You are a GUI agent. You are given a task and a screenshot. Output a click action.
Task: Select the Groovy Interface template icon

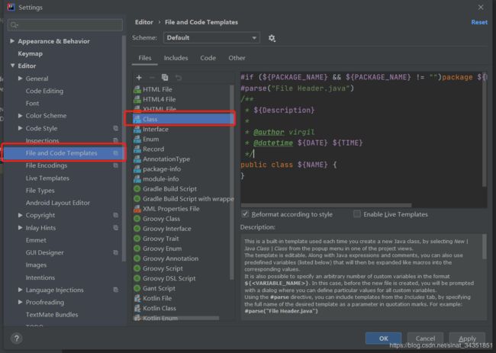click(x=137, y=229)
